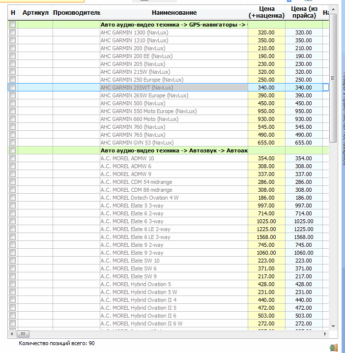Click the Цена (из прайса) column header
Screen dimensions: 345x353
pyautogui.click(x=304, y=13)
